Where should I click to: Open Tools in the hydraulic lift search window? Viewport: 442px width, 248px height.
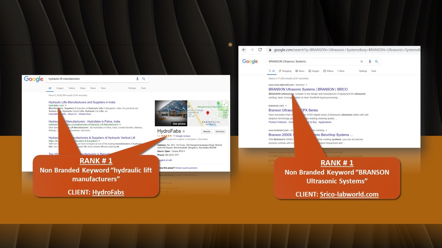point(143,88)
